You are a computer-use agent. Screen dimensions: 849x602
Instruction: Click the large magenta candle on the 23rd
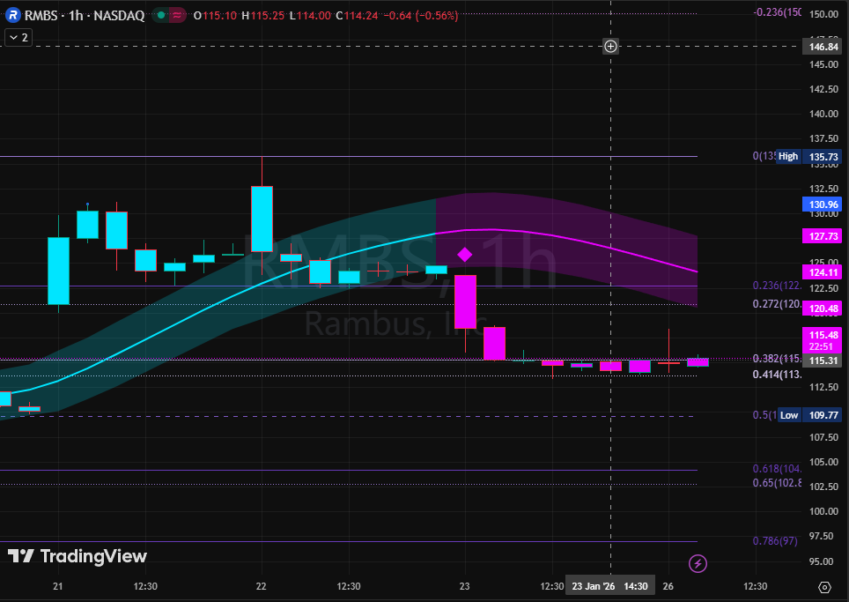[465, 301]
